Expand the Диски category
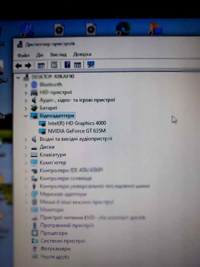The height and width of the screenshot is (267, 200). [x=26, y=148]
